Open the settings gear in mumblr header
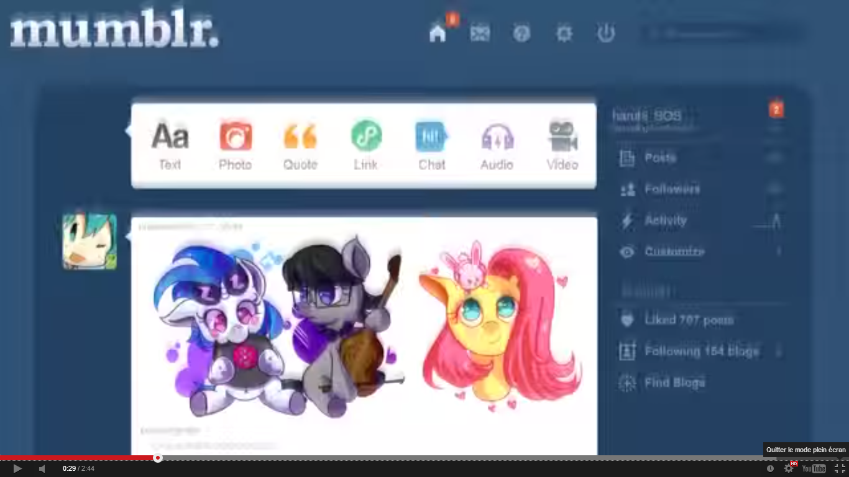 [x=564, y=33]
